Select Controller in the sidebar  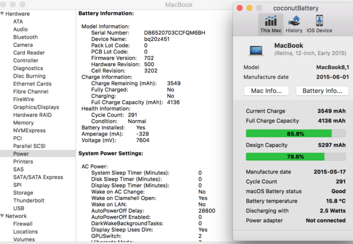(x=26, y=61)
